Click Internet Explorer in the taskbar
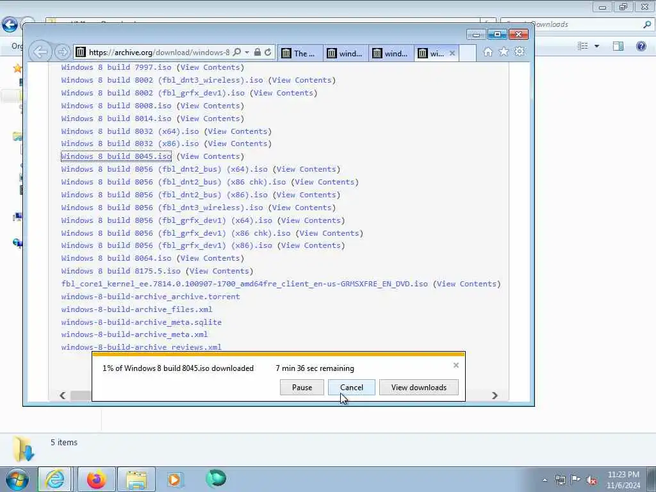Image resolution: width=656 pixels, height=492 pixels. pyautogui.click(x=55, y=479)
